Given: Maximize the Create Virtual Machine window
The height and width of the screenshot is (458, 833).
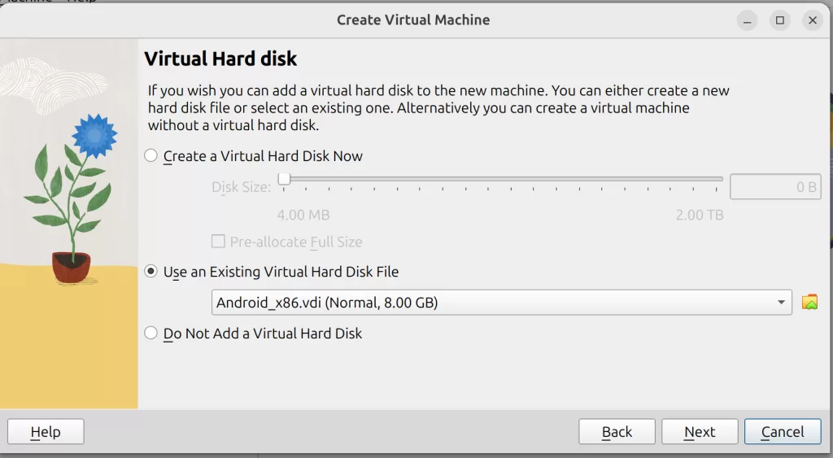Looking at the screenshot, I should tap(780, 20).
